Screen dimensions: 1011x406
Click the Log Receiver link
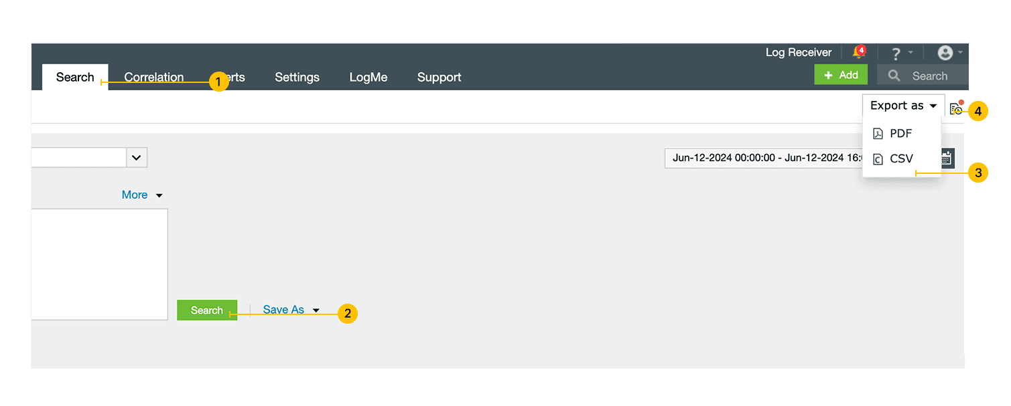tap(798, 53)
